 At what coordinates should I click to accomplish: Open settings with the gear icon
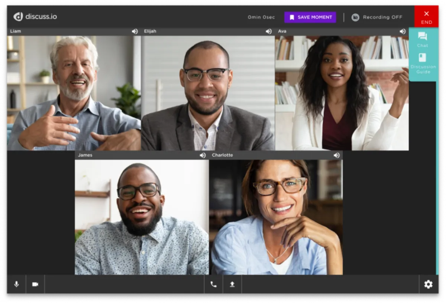pyautogui.click(x=429, y=284)
